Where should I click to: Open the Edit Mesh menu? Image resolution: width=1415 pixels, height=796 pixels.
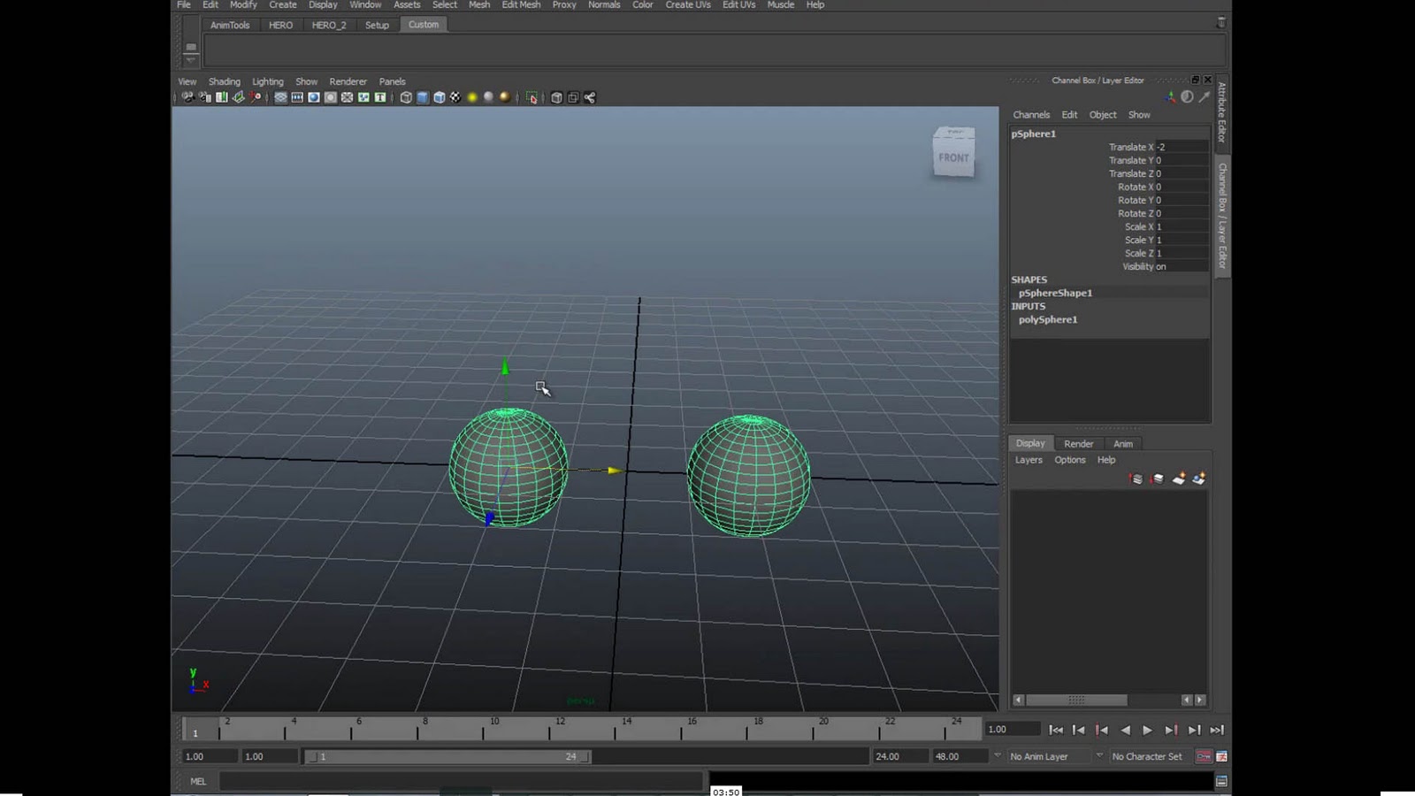(x=521, y=5)
